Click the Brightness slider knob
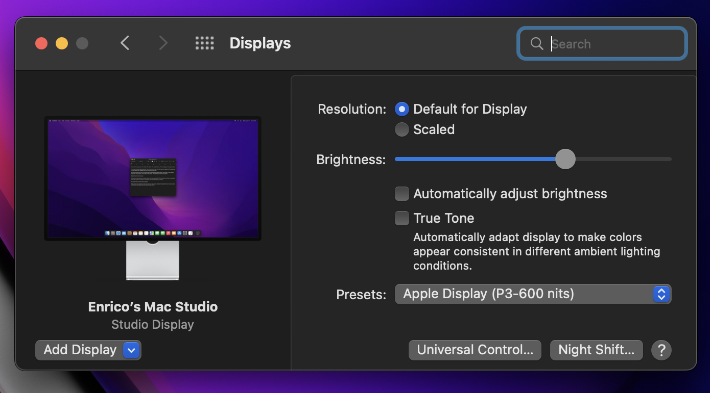The image size is (710, 393). 565,159
